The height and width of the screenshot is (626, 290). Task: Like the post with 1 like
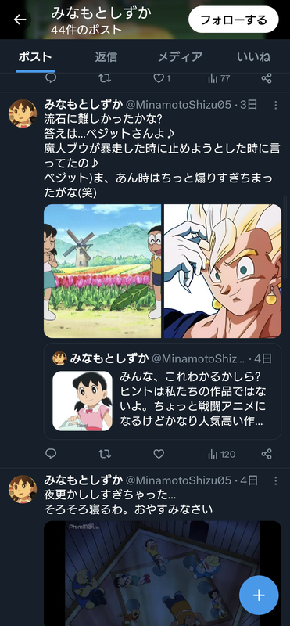coord(162,78)
